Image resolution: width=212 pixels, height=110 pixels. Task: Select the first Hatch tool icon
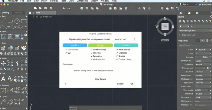tap(3, 36)
